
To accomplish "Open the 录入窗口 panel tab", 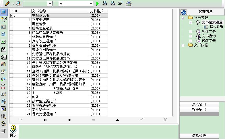I will point(199,104).
